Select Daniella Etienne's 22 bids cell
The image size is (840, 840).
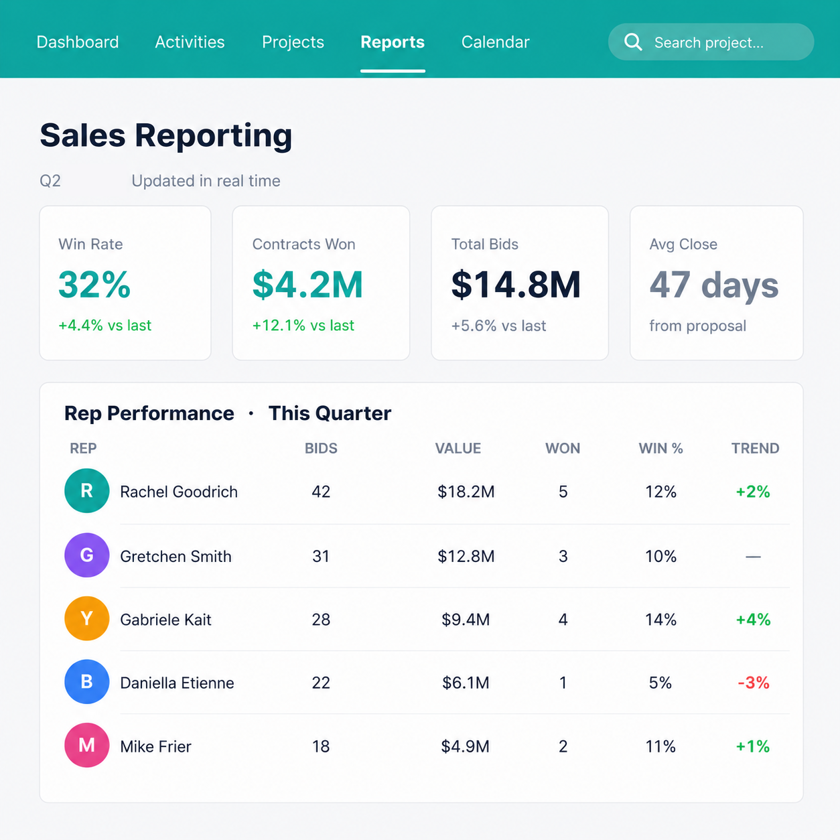click(321, 683)
